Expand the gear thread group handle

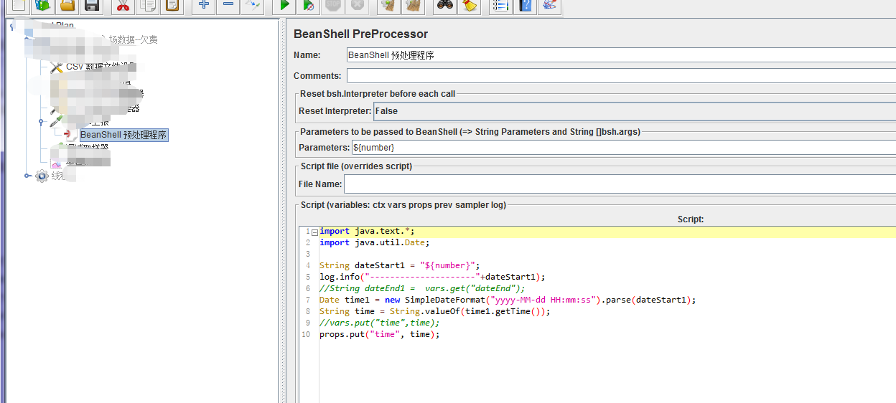[27, 176]
